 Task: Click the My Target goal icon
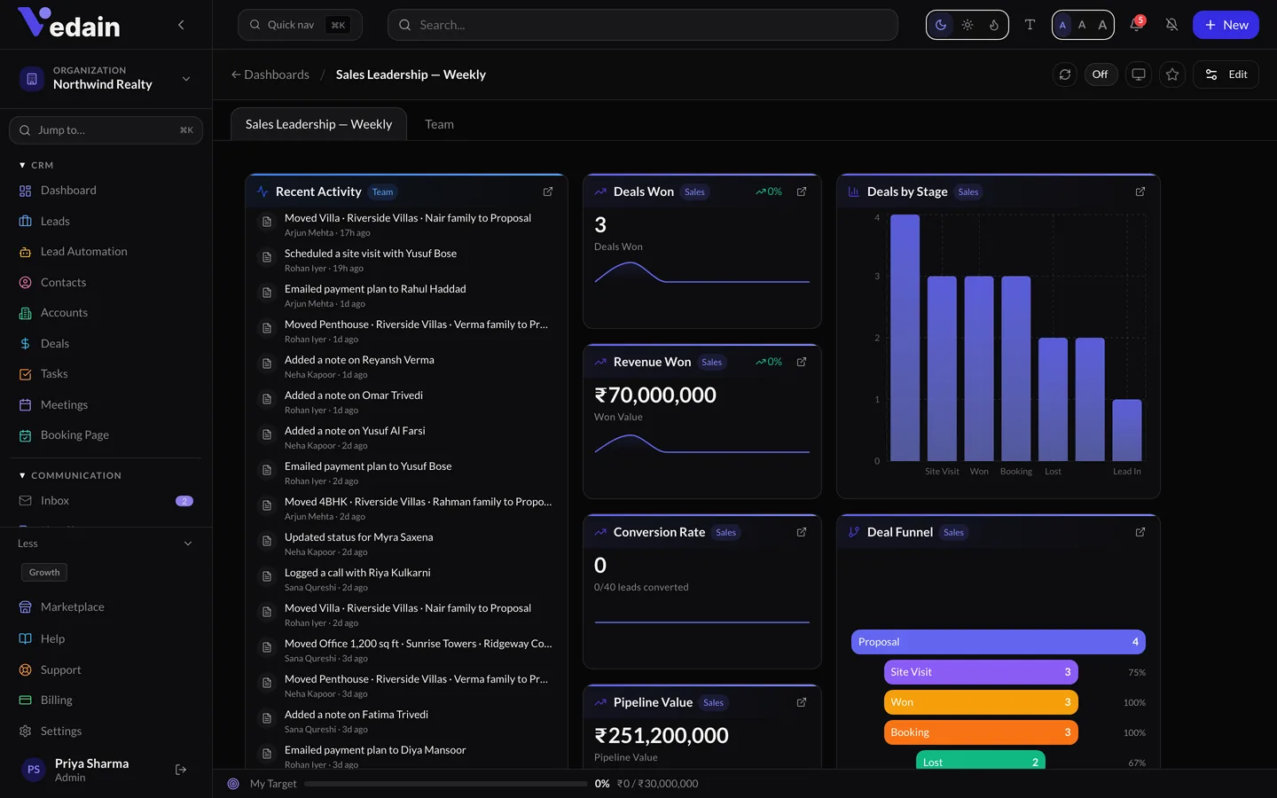[x=233, y=784]
